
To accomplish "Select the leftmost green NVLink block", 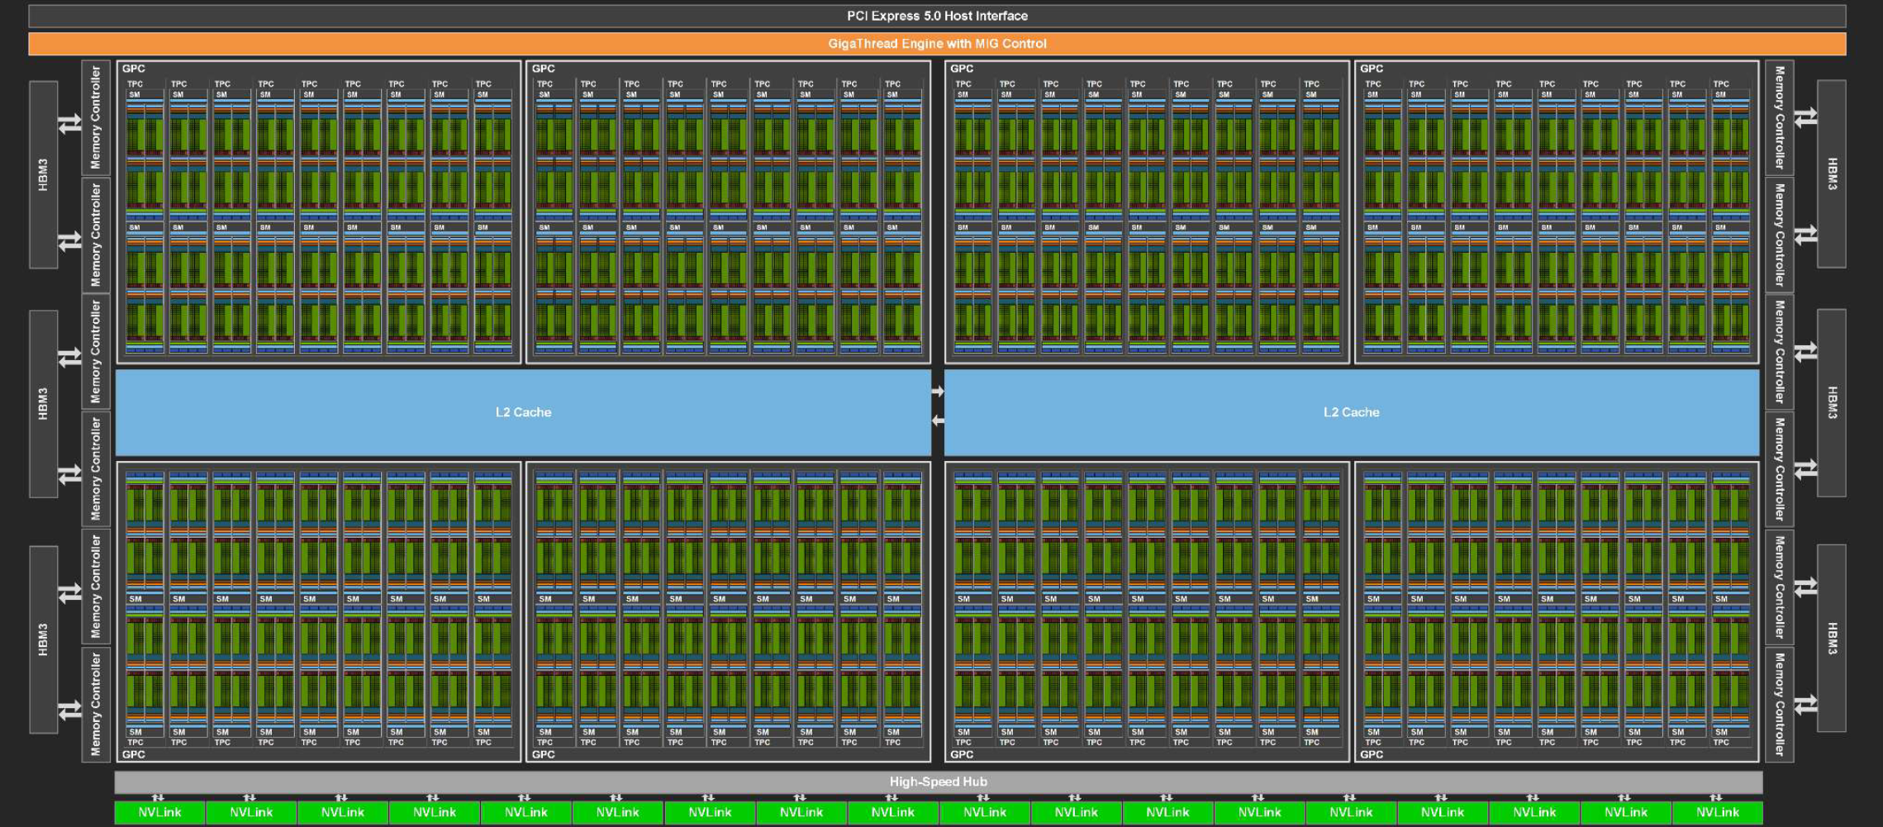I will (159, 813).
